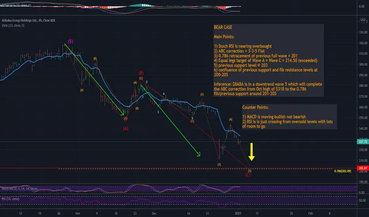Click the 300.00 price scale value
Viewport: 369px width, 217px height.
point(363,64)
